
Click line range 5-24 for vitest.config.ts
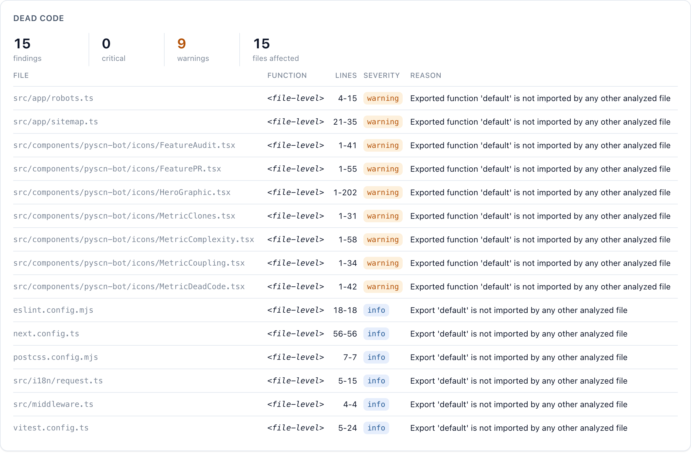tap(347, 428)
